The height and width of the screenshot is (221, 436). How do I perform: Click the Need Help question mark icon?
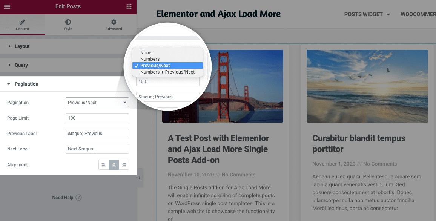click(79, 198)
